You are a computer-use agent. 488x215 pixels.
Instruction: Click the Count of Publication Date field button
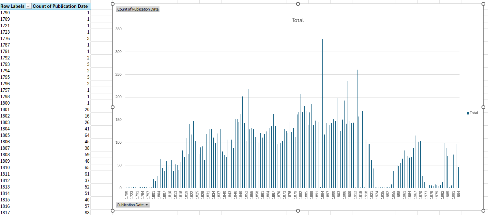pos(138,9)
